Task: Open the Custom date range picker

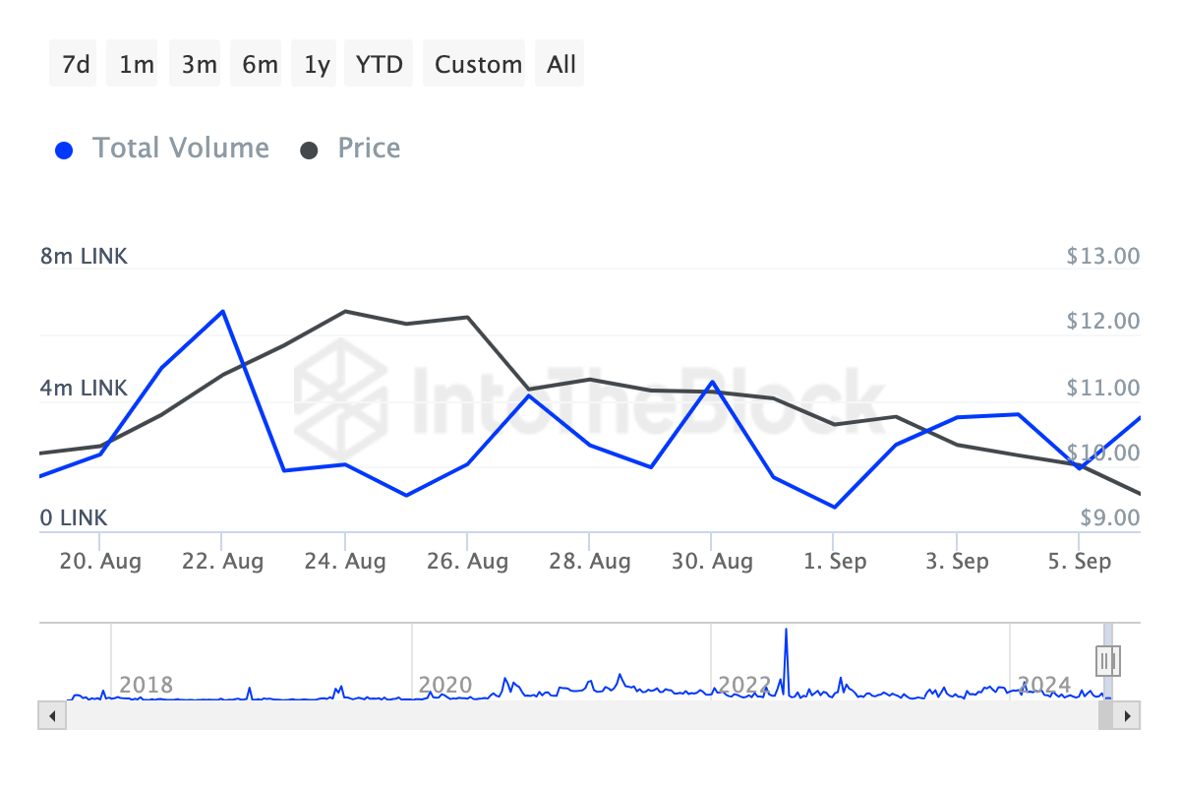Action: click(478, 64)
